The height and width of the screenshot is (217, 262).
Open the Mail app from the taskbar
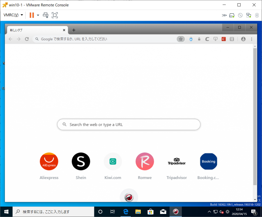click(163, 212)
